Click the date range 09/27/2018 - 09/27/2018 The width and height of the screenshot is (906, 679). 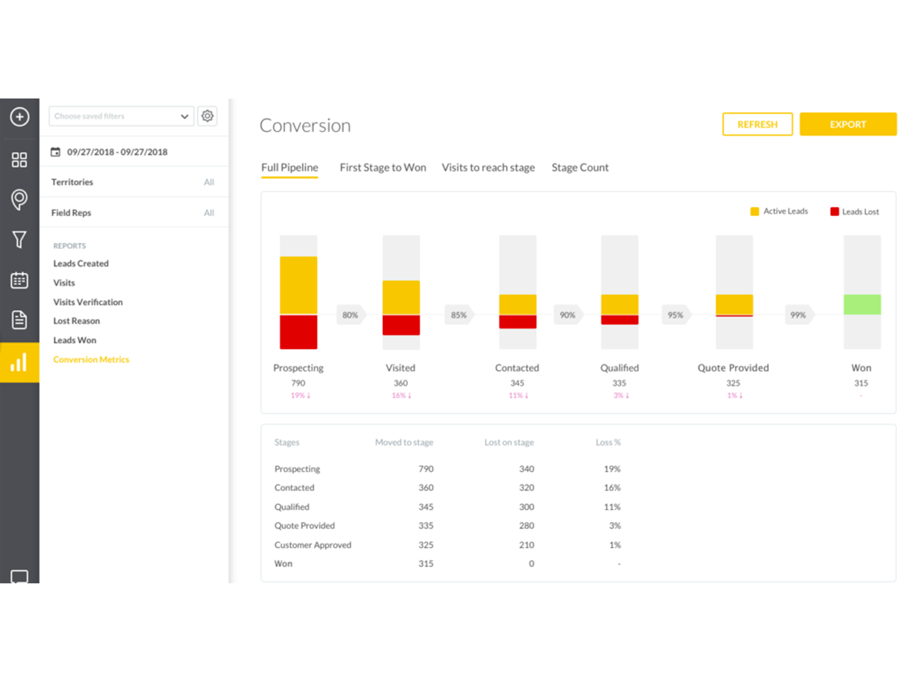click(x=117, y=152)
